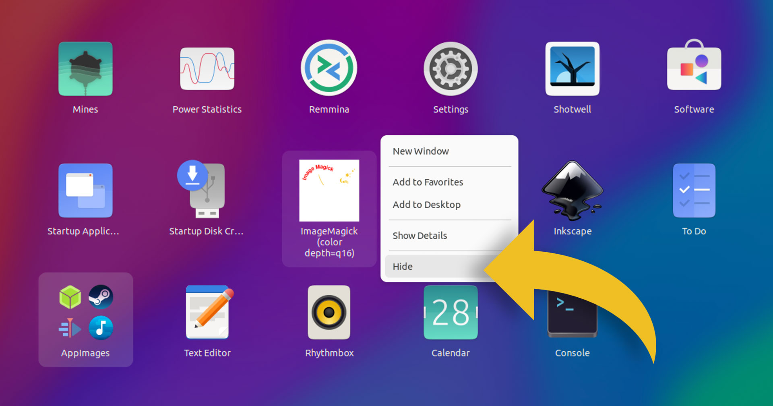Click the "Power Statistics" label
Screen dimensions: 773x406
207,109
